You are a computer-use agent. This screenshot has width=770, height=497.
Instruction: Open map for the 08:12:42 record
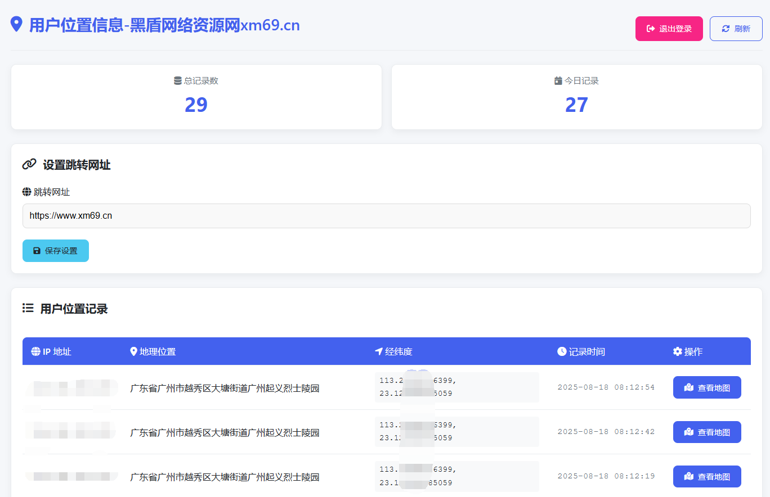pos(707,432)
